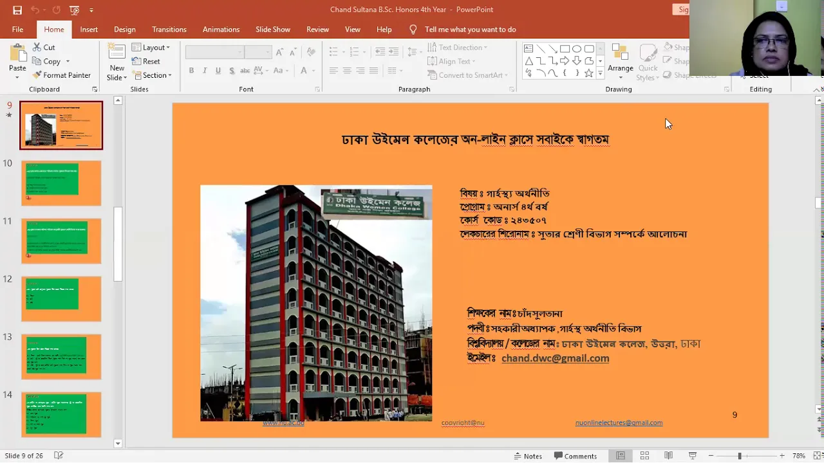Click the Paste clipboard icon
Viewport: 824px width, 463px height.
17,53
